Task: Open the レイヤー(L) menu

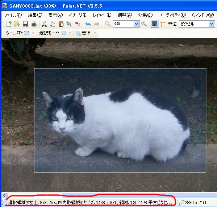Action: click(x=102, y=15)
